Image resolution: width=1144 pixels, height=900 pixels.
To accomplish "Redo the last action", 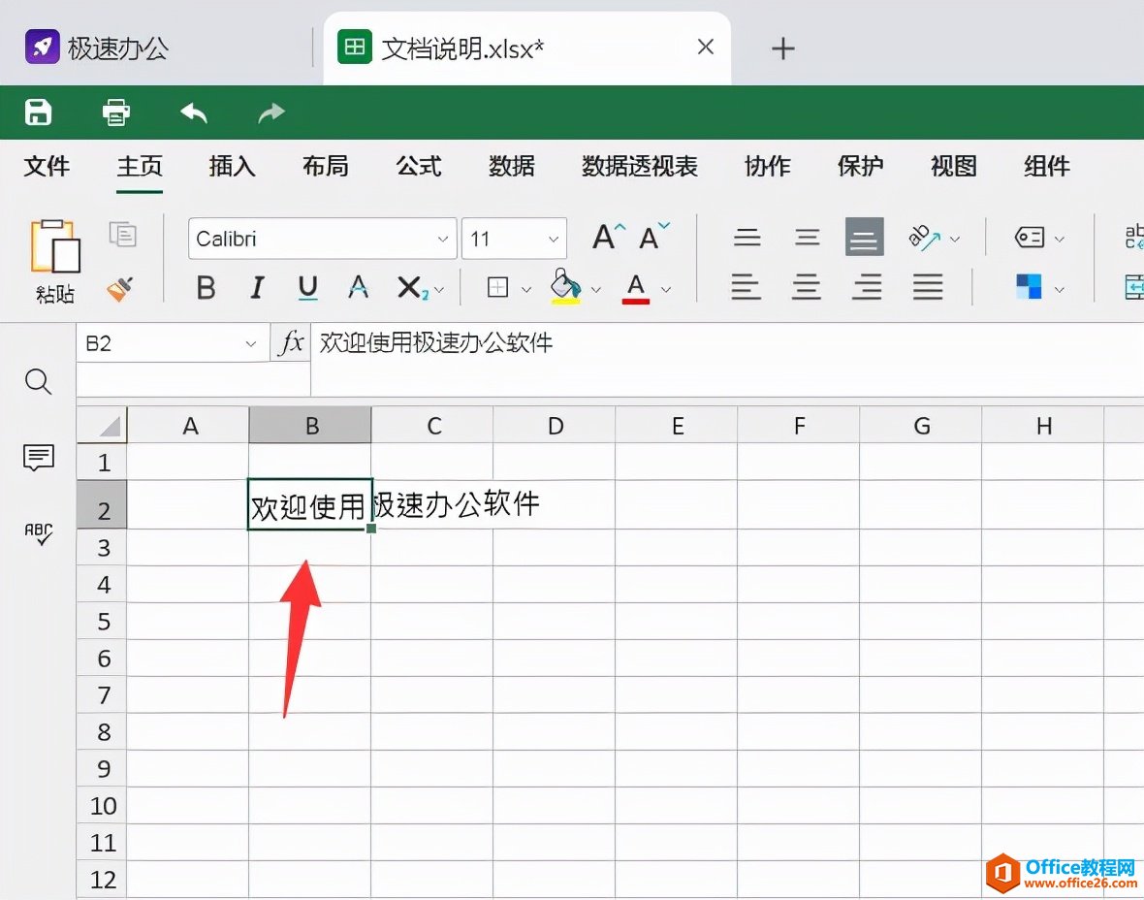I will 270,112.
